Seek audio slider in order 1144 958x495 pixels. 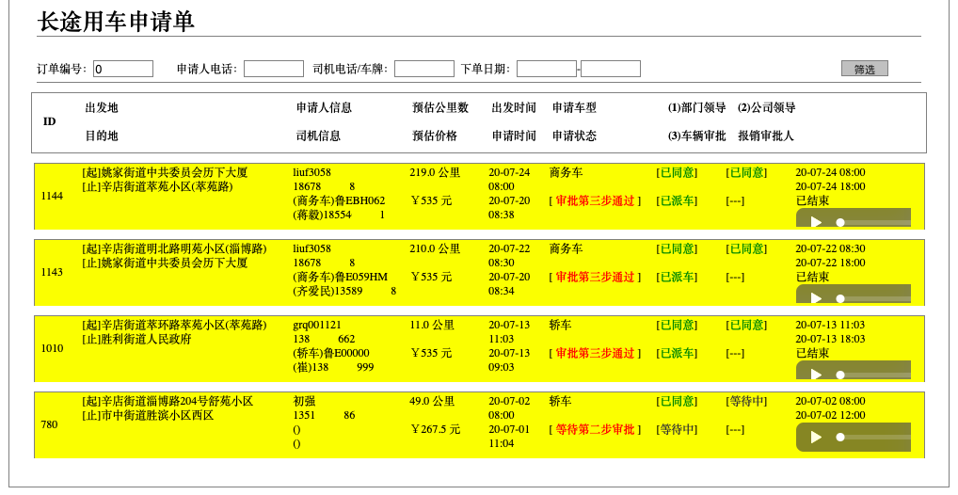coord(873,222)
